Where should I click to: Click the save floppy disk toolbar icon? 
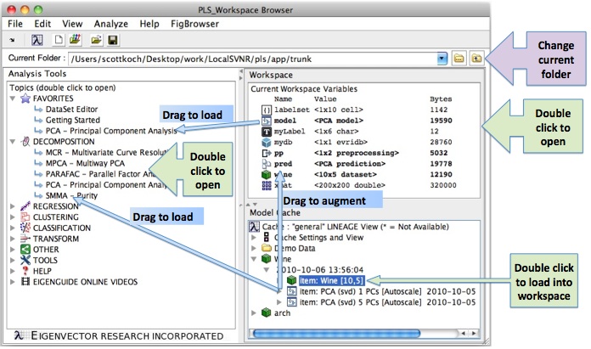[x=113, y=40]
